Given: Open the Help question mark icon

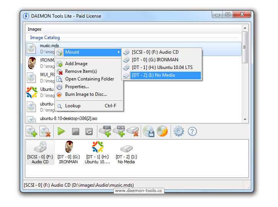Looking at the screenshot, I should [x=192, y=131].
